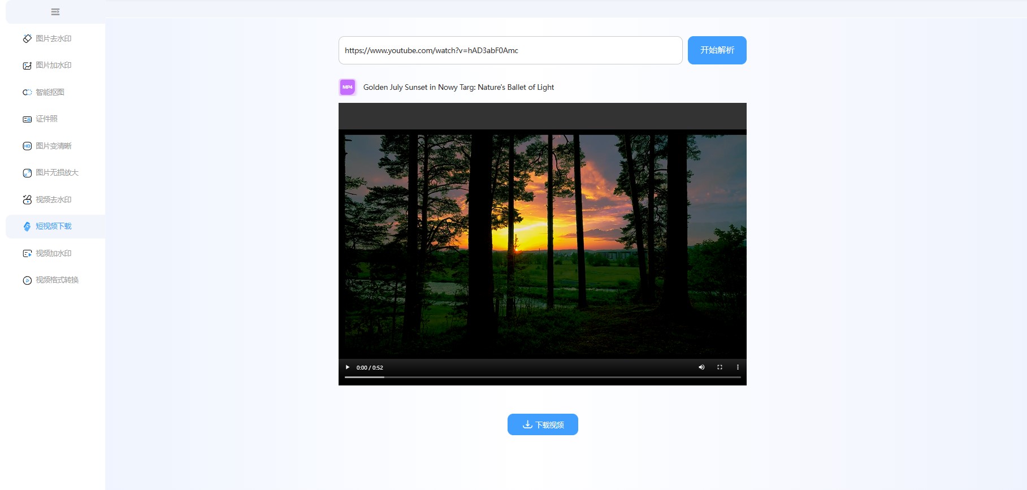Collapse the sidebar with the hamburger icon
Image resolution: width=1027 pixels, height=490 pixels.
point(55,12)
